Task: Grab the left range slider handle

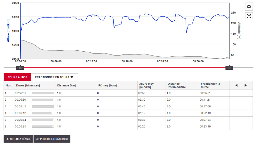Action: (20, 68)
